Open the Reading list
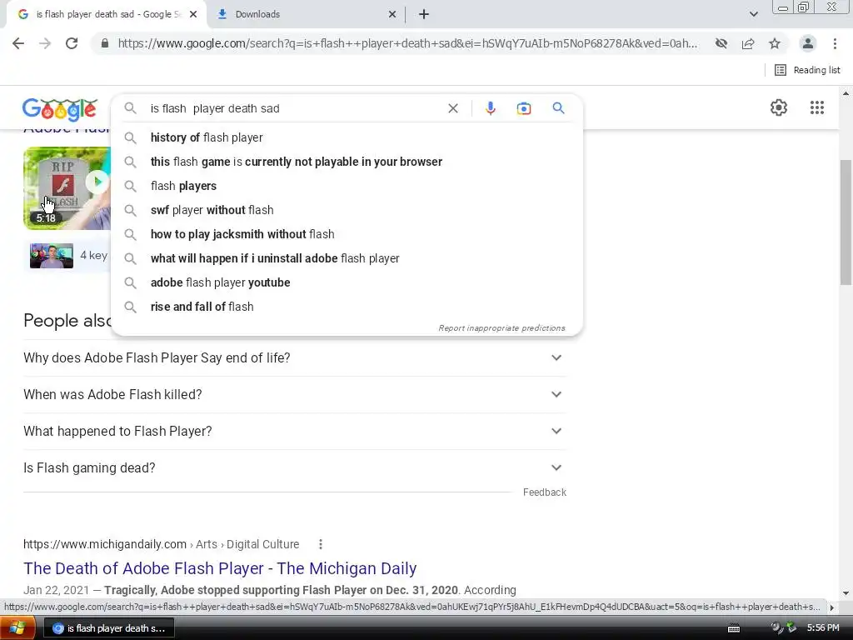This screenshot has width=853, height=640. click(x=807, y=70)
